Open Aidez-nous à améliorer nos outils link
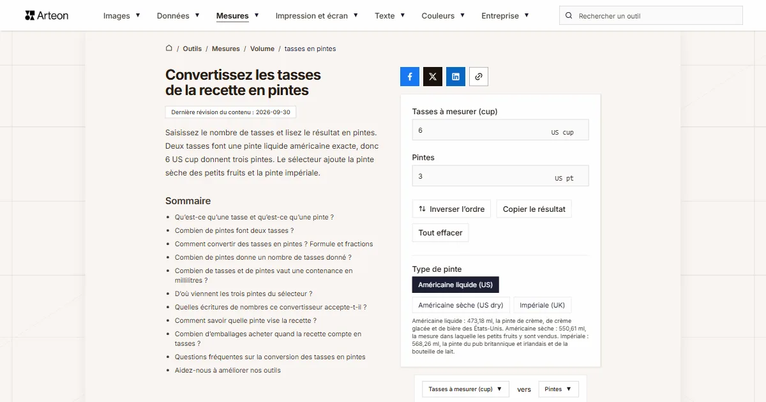The height and width of the screenshot is (402, 766). coord(228,370)
